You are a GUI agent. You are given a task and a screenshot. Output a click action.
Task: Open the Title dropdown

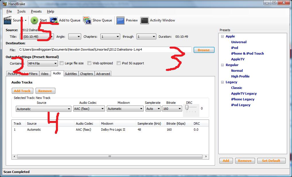pos(37,37)
